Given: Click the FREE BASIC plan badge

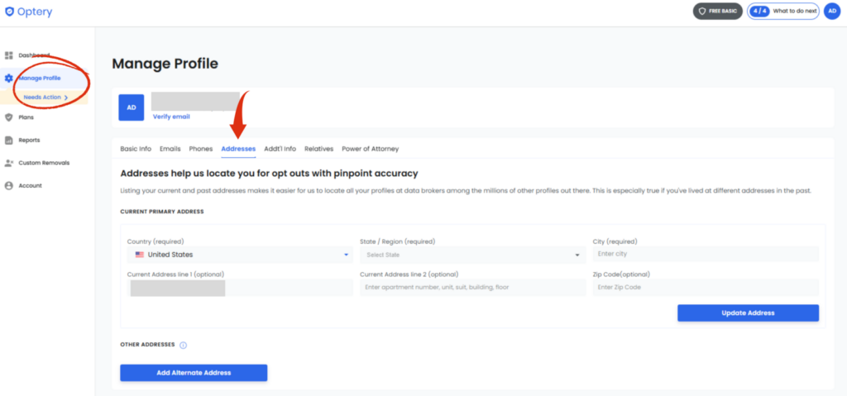Looking at the screenshot, I should 718,11.
